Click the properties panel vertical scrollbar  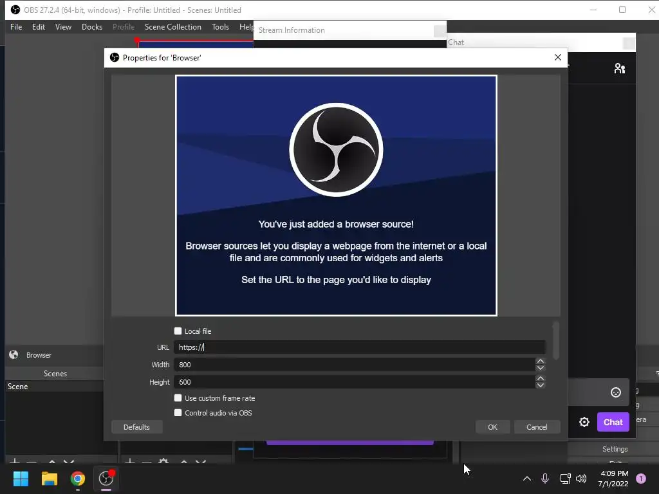click(x=556, y=341)
